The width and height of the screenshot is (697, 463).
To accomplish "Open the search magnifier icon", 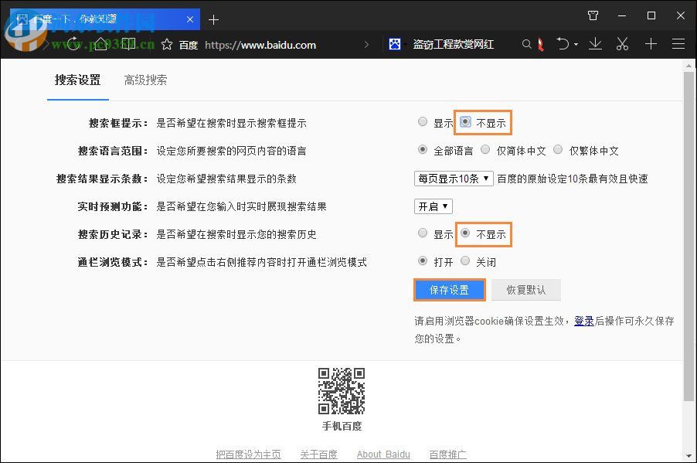I will point(526,44).
